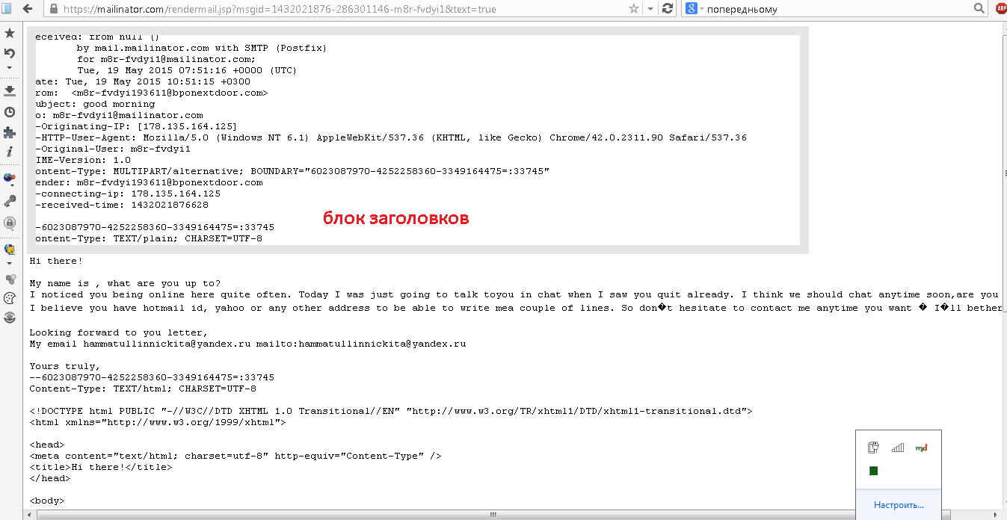Click the 'Content-Type: TEXT/html; CHARSET=UTF-8' line

[x=143, y=389]
